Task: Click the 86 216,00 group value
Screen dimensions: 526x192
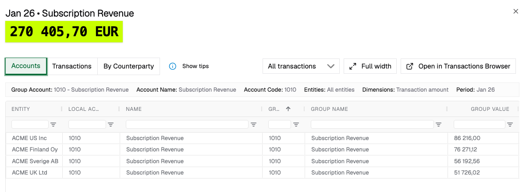Action: point(467,138)
